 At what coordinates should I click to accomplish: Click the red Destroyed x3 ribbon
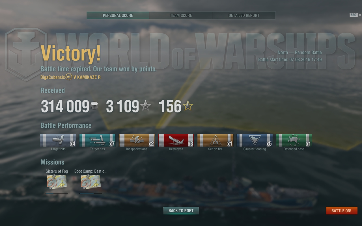[176, 140]
